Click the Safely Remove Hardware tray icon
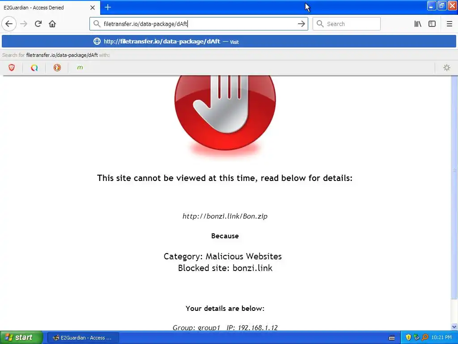 pos(416,338)
